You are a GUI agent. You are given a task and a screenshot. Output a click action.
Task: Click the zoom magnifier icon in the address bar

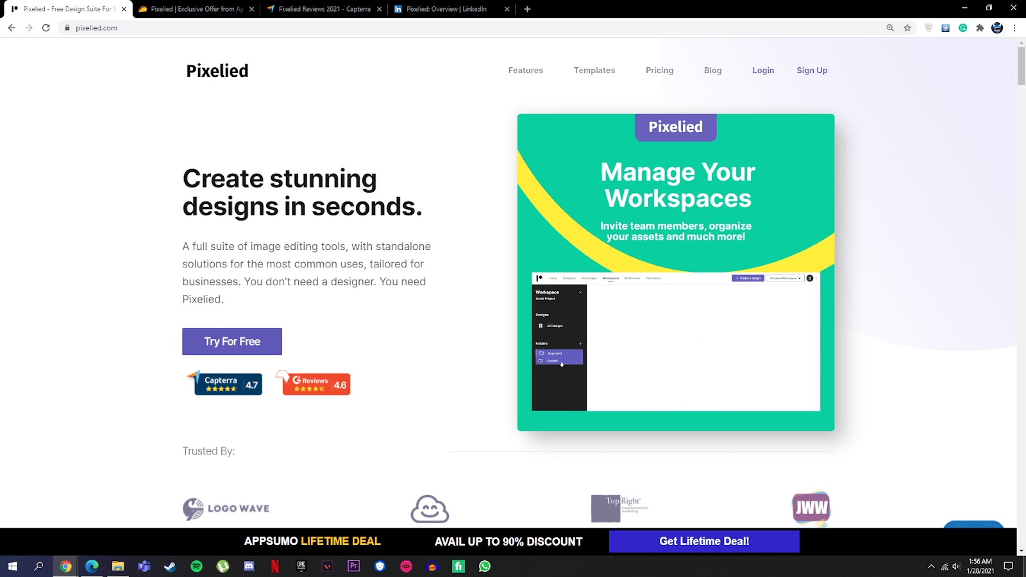[x=890, y=28]
